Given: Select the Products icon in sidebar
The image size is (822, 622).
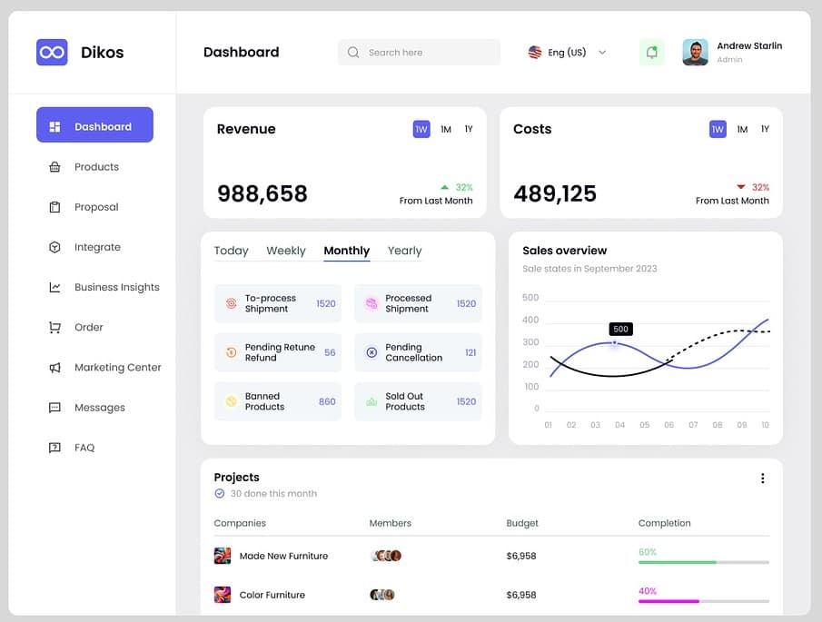Looking at the screenshot, I should click(54, 166).
